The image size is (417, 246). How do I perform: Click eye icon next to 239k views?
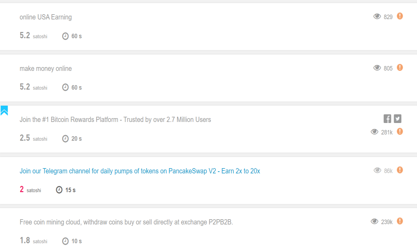point(375,221)
